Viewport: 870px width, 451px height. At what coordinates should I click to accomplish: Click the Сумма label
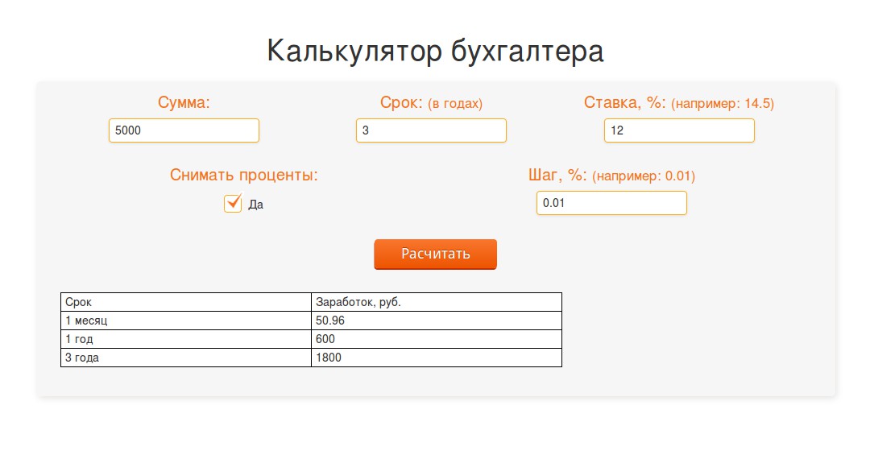[184, 102]
